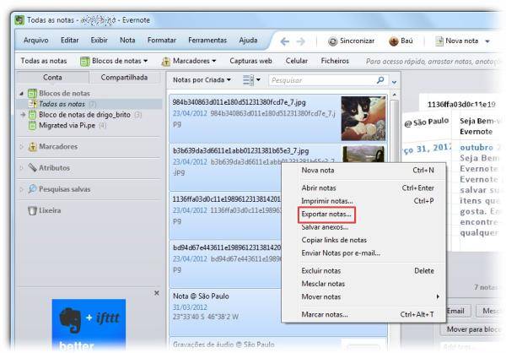506x353 pixels.
Task: Open the Nova nota dropdown arrow
Action: click(x=487, y=41)
